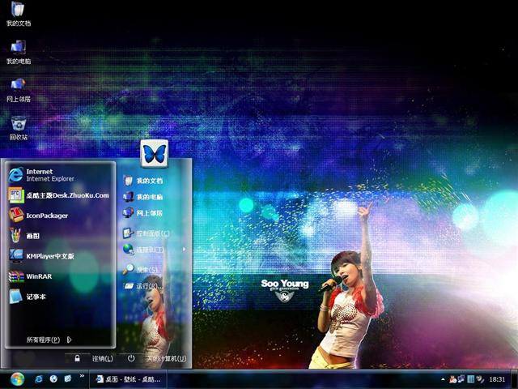Viewport: 518px width, 389px height.
Task: Click the 18:31 taskbar clock
Action: 497,379
